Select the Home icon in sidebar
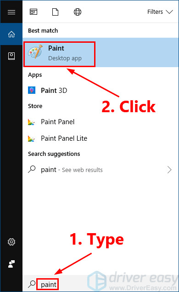 pos(11,34)
